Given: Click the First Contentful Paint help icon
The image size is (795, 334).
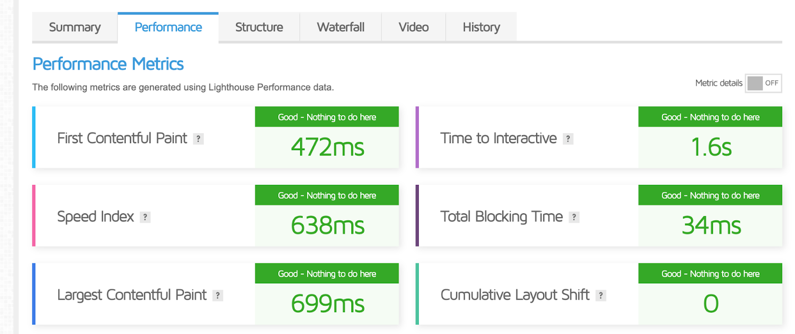Looking at the screenshot, I should click(x=198, y=139).
